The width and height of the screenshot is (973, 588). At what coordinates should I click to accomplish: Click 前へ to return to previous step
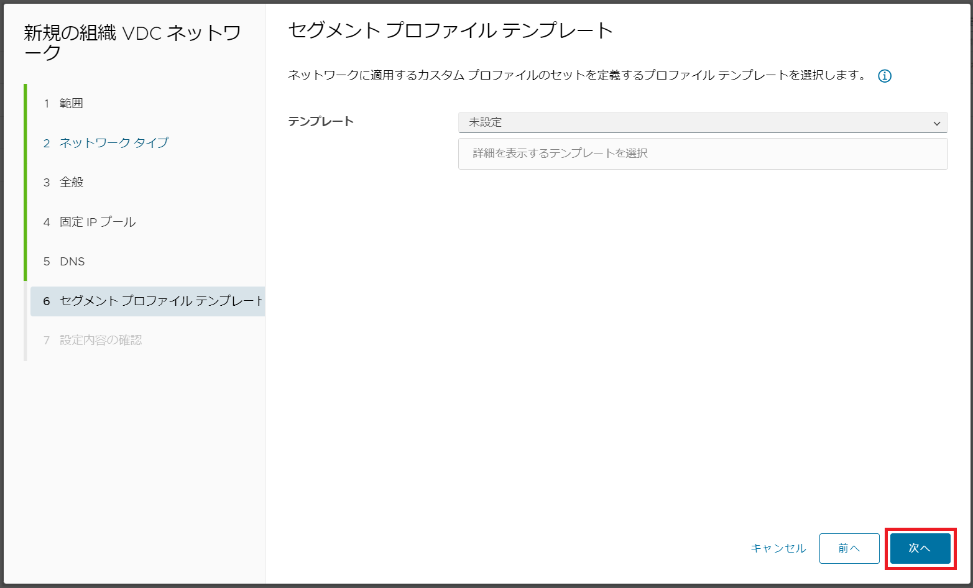pyautogui.click(x=849, y=548)
